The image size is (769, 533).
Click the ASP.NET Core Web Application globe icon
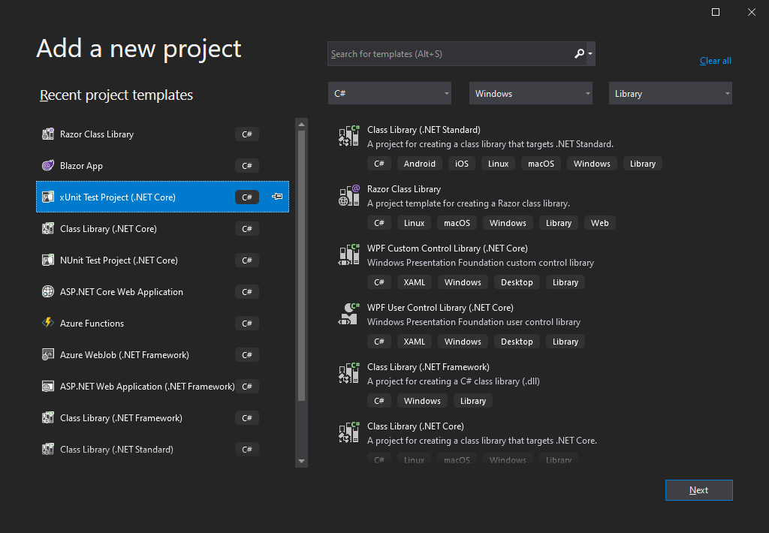pyautogui.click(x=48, y=292)
